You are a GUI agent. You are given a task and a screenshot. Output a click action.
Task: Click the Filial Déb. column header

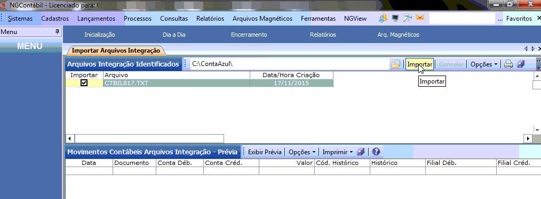(x=461, y=163)
